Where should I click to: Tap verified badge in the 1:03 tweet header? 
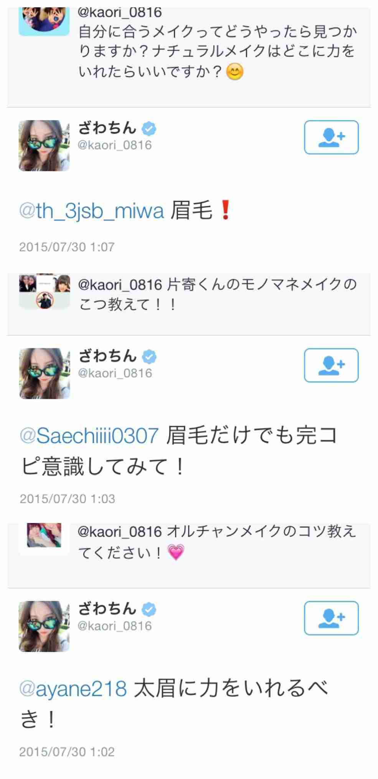click(x=149, y=356)
